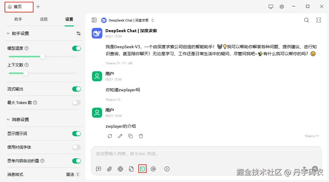Select the code/terminal icon in input toolbar
The image size is (329, 182).
tap(142, 169)
